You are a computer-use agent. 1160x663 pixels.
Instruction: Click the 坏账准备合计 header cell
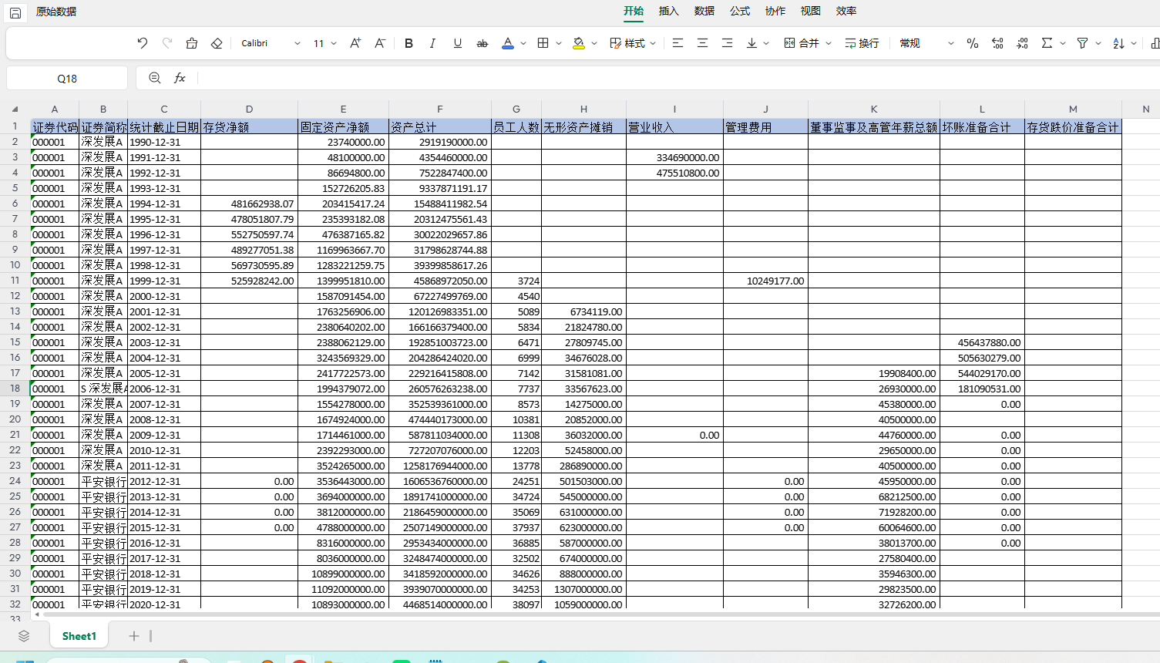coord(982,126)
